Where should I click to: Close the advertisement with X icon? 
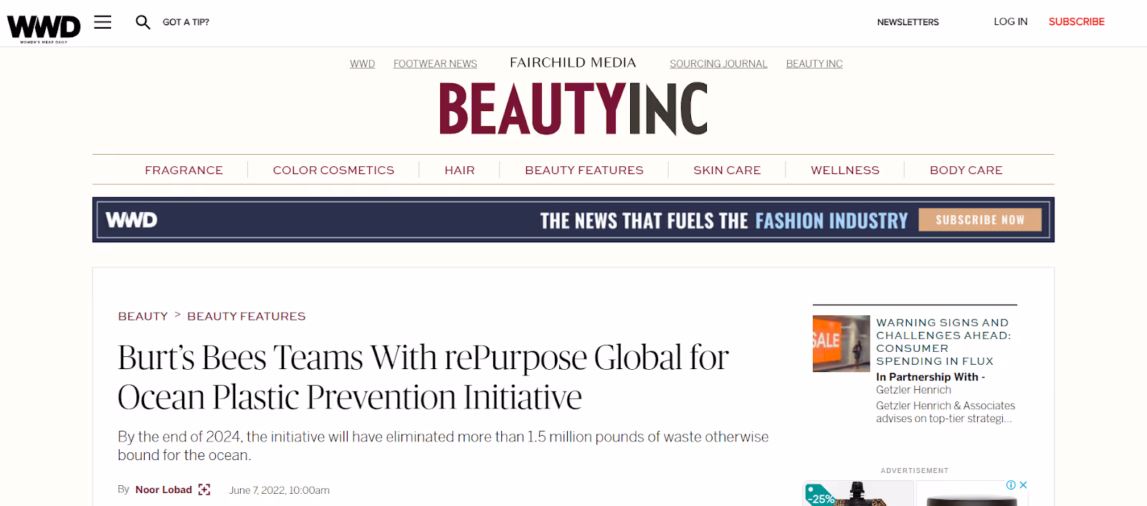tap(1024, 485)
